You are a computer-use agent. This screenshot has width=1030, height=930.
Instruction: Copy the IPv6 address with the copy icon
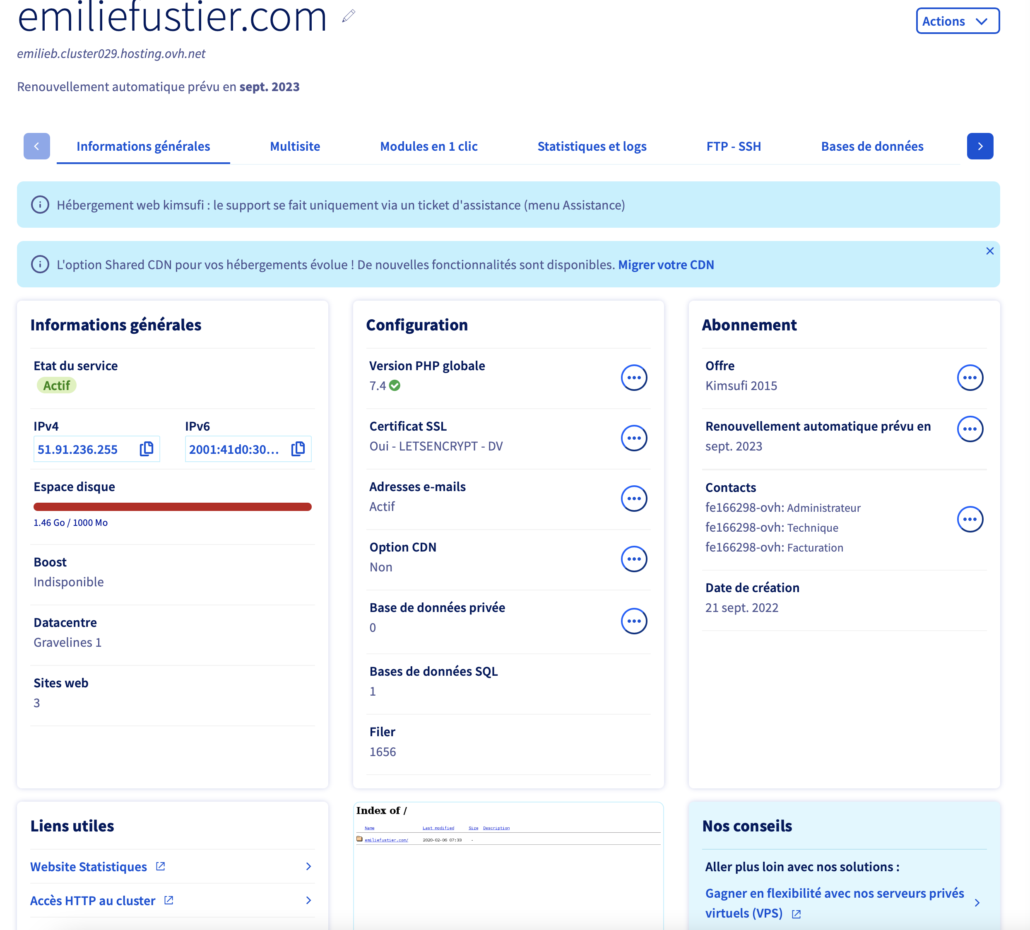[298, 449]
